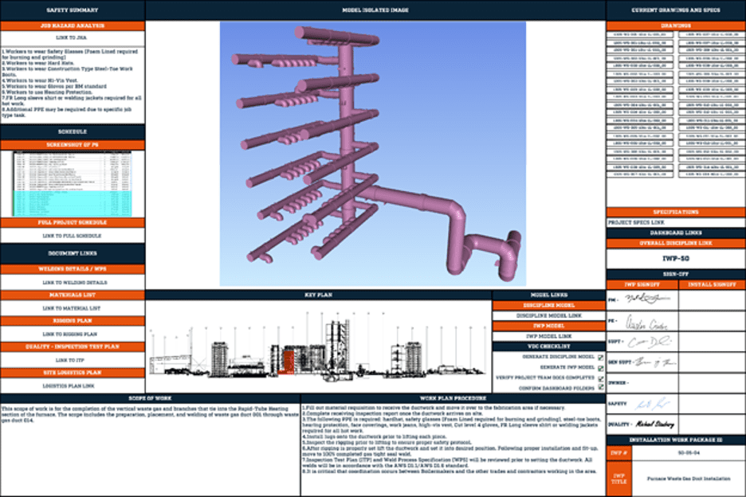Image resolution: width=746 pixels, height=497 pixels.
Task: Select the Screenshot of P6 header
Action: (x=73, y=145)
